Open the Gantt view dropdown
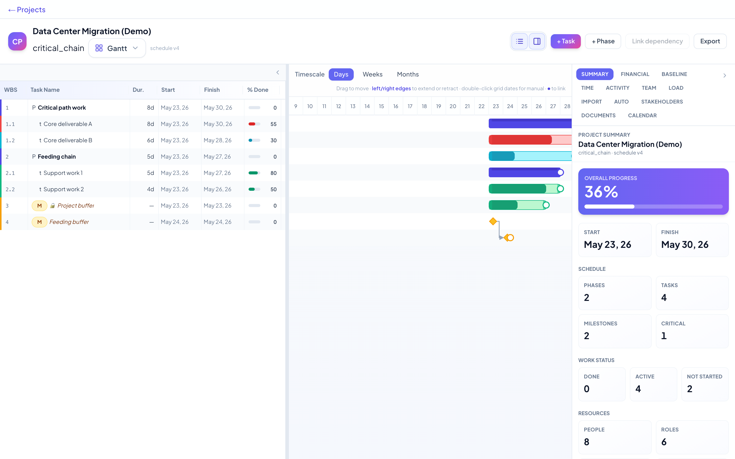The width and height of the screenshot is (735, 459). [117, 48]
